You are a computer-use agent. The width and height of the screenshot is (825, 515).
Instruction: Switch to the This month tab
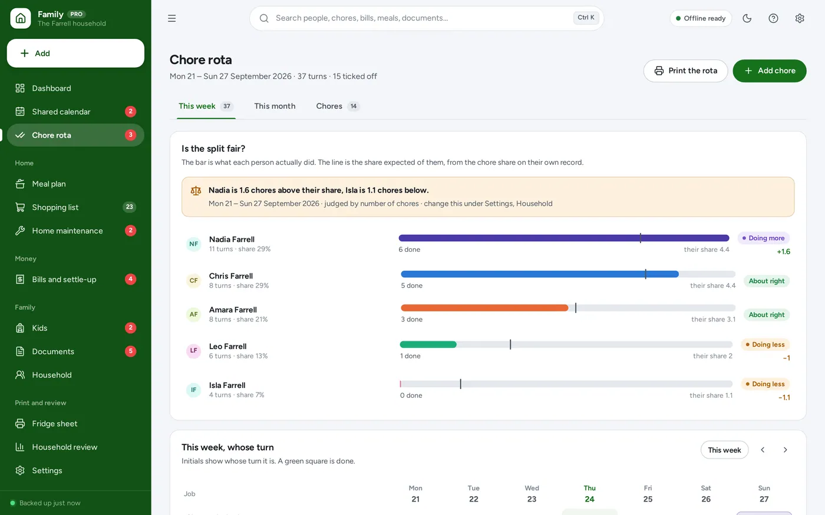click(x=275, y=107)
